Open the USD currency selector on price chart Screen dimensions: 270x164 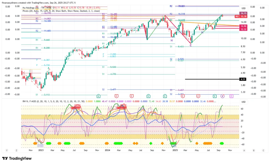[x=243, y=8]
